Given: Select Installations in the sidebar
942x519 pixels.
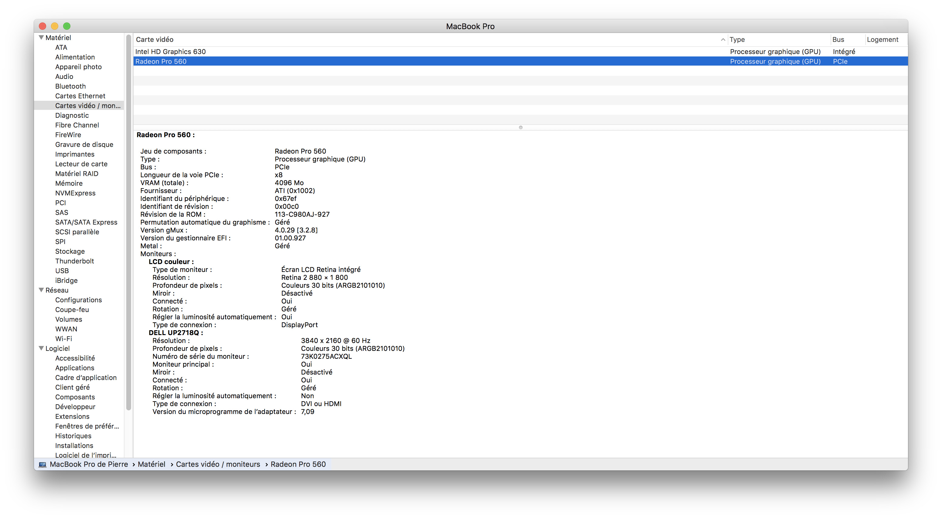Looking at the screenshot, I should pos(74,446).
